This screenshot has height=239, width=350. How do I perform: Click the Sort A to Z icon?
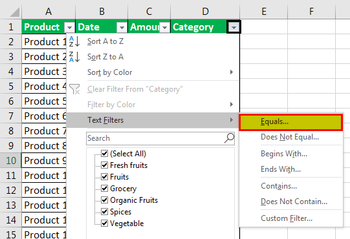point(74,41)
